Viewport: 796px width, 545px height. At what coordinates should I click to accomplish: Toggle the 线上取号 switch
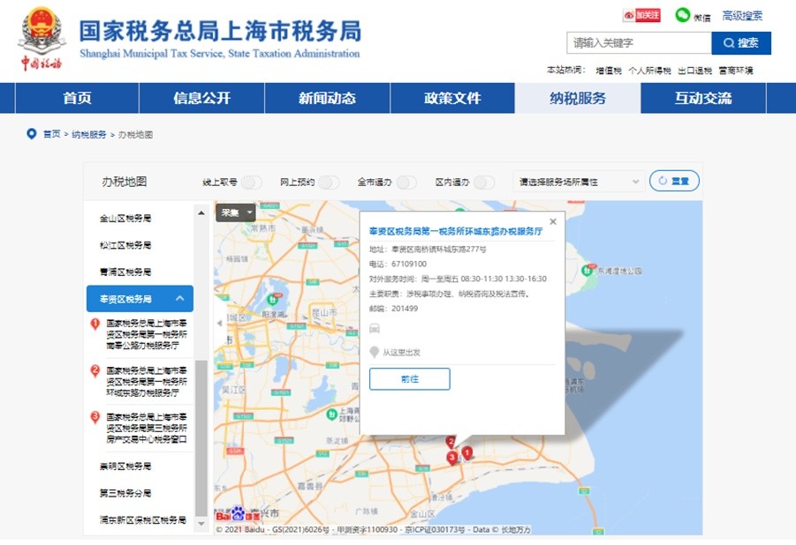[x=252, y=182]
